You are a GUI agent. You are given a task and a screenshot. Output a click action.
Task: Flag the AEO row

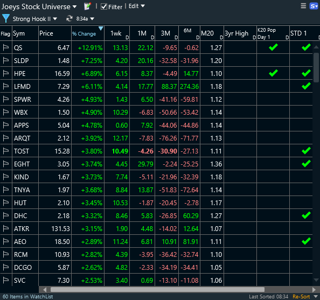tap(6, 241)
